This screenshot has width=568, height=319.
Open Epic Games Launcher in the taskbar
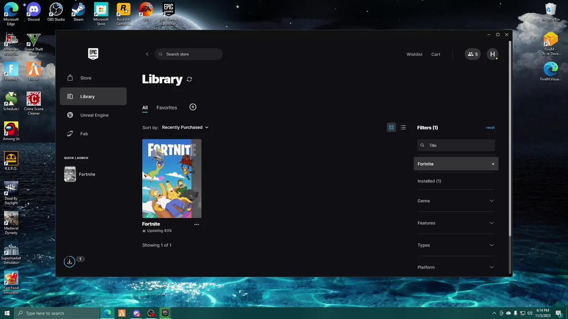[x=165, y=313]
